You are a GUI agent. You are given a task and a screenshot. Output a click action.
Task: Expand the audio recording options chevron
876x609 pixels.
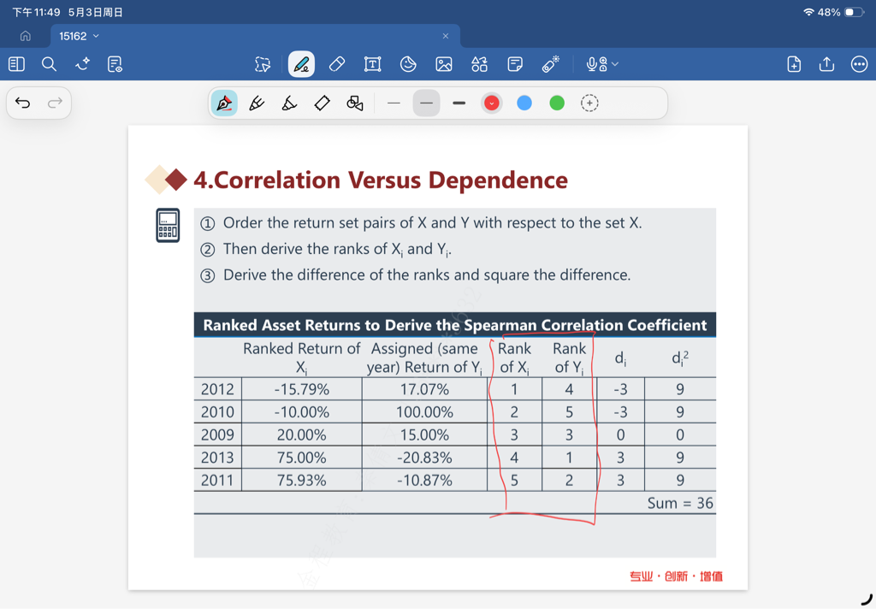tap(615, 64)
